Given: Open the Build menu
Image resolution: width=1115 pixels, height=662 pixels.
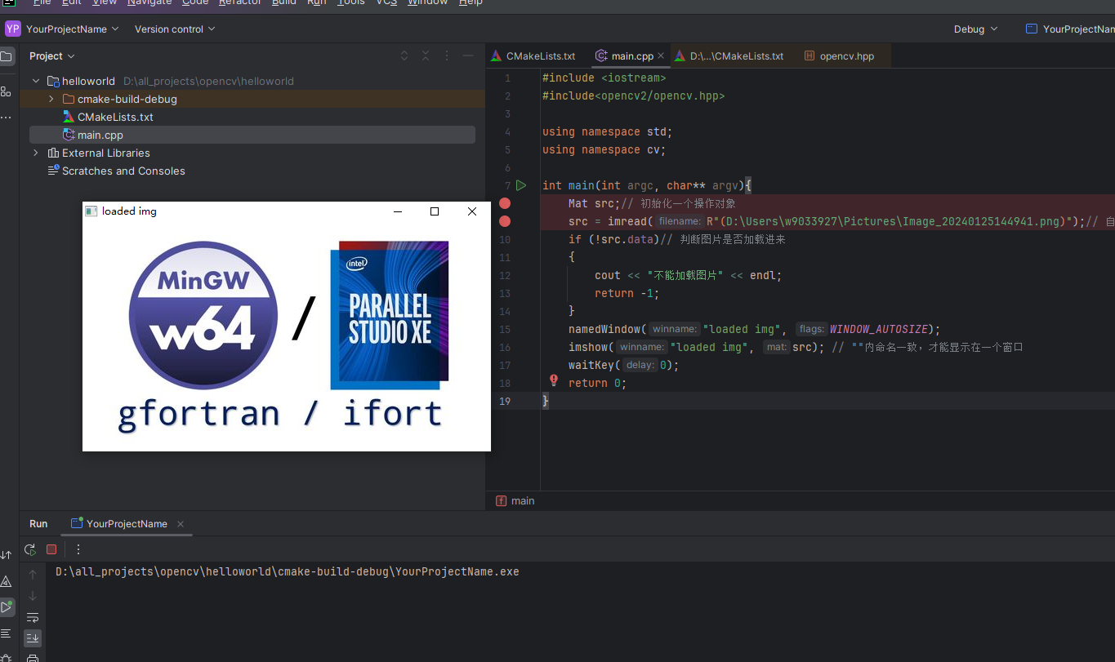Looking at the screenshot, I should (284, 2).
